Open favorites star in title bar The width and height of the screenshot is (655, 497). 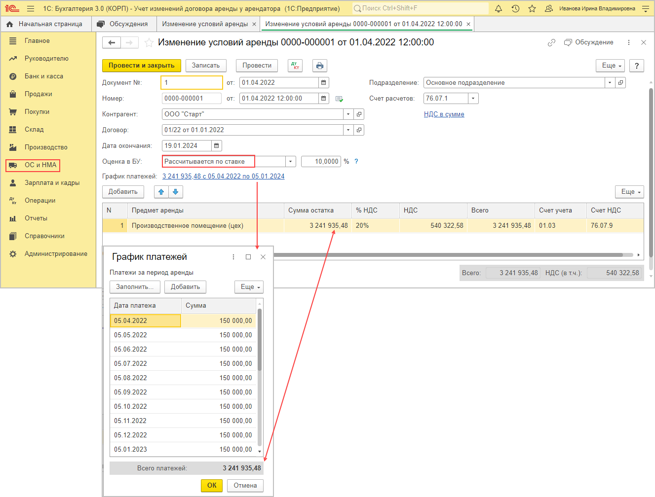(532, 8)
